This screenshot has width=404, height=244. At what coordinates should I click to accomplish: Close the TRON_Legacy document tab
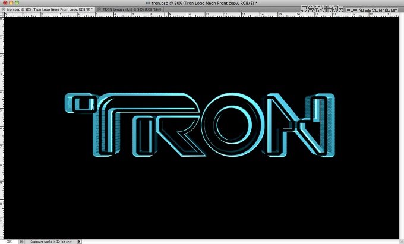tap(99, 9)
